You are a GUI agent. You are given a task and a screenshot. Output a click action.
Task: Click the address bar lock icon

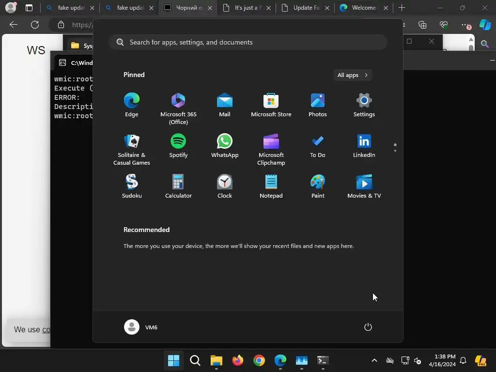(61, 25)
